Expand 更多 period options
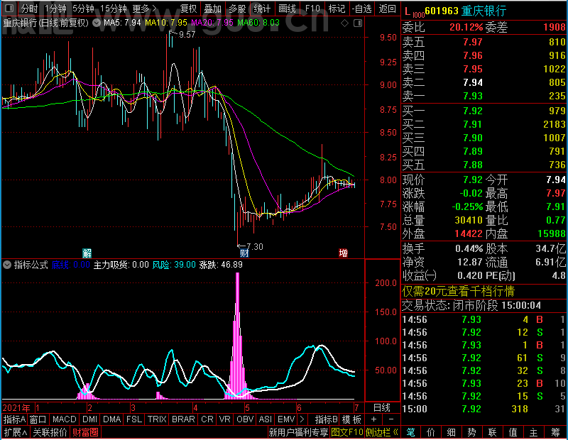Screen dimensions: 568x440 coord(145,9)
